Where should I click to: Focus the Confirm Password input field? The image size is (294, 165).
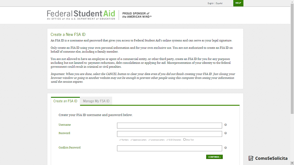(169, 148)
